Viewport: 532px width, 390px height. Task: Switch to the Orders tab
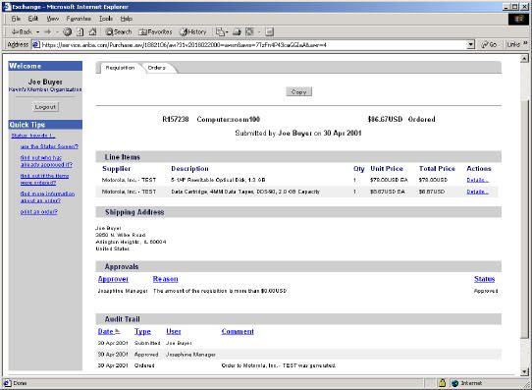(157, 68)
